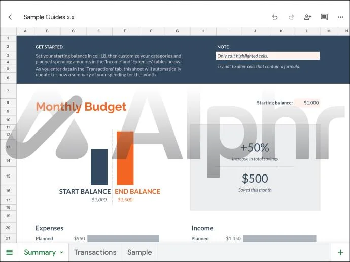The width and height of the screenshot is (350, 262).
Task: Click the Income section heading
Action: (202, 228)
